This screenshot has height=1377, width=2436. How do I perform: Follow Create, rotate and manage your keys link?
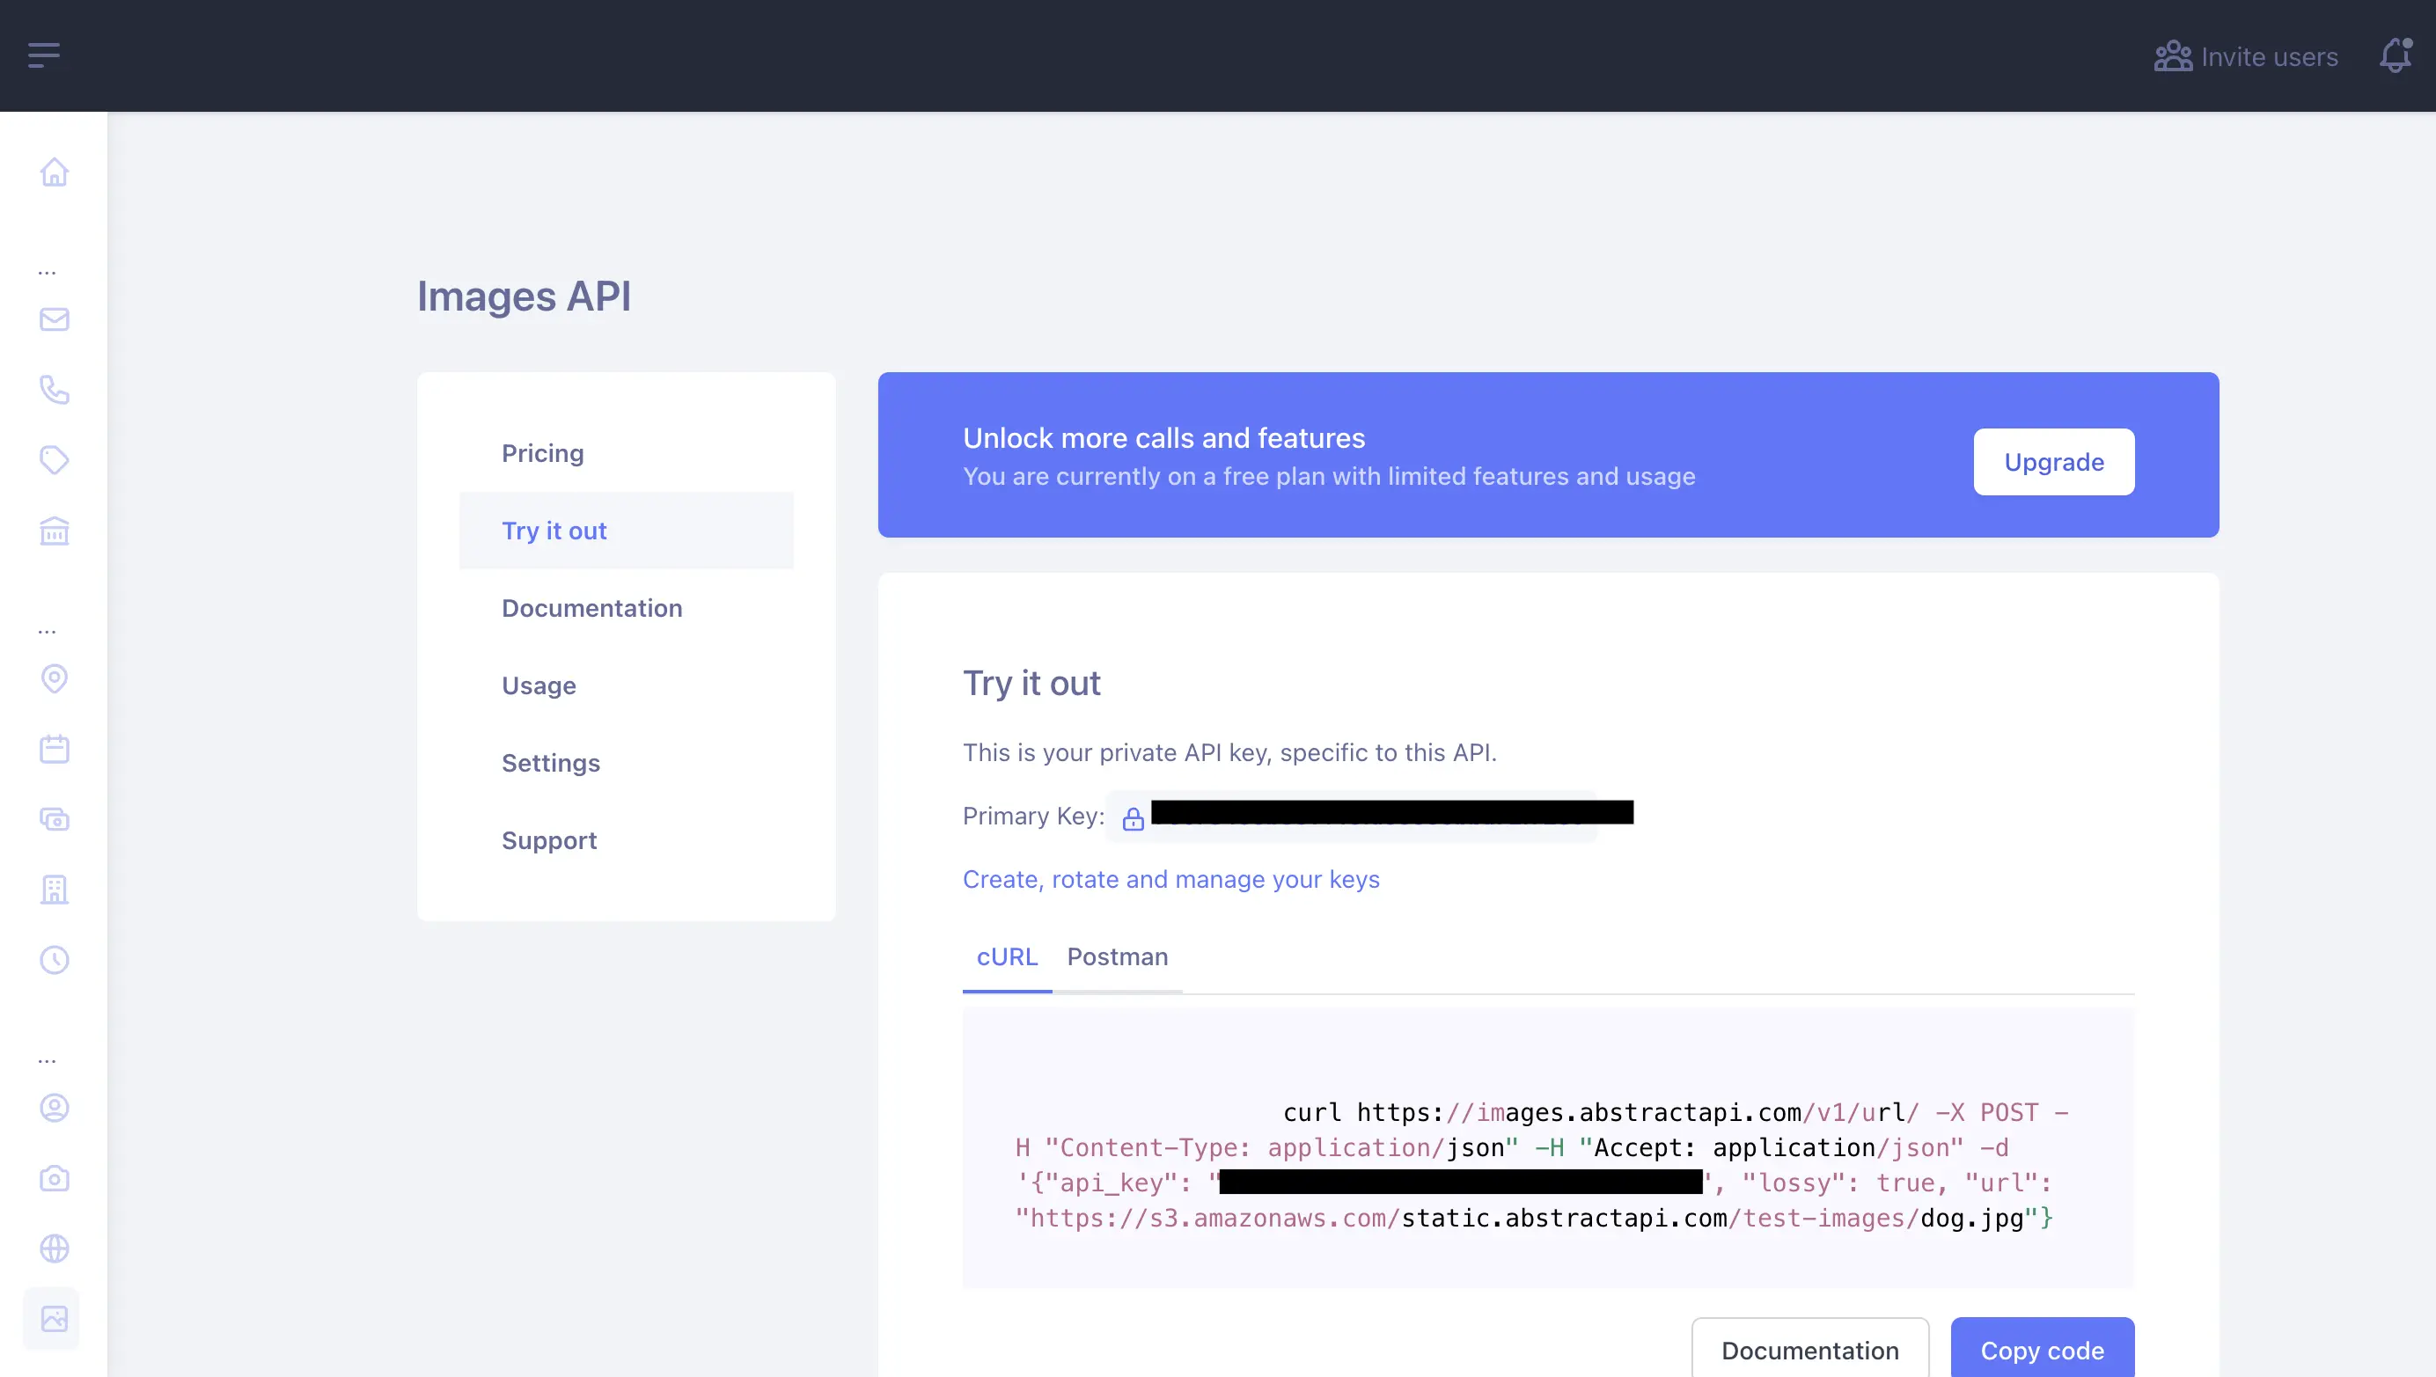click(1170, 880)
